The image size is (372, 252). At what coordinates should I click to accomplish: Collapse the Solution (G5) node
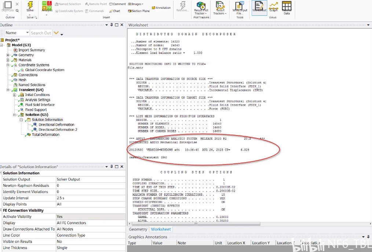coord(15,115)
